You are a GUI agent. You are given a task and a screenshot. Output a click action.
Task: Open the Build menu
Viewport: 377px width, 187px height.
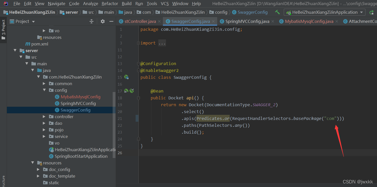click(127, 4)
